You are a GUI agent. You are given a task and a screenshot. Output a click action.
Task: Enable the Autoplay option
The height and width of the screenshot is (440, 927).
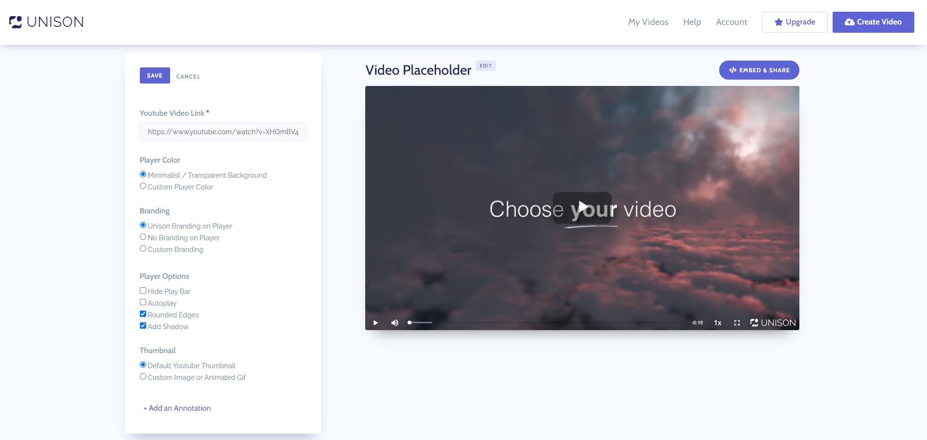tap(143, 302)
